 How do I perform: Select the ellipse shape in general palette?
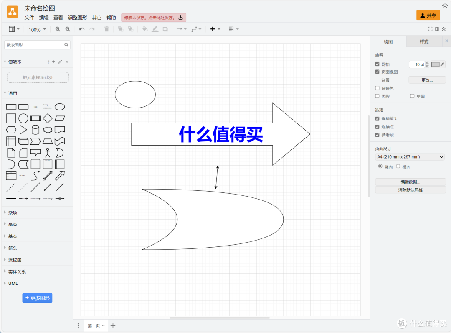60,107
